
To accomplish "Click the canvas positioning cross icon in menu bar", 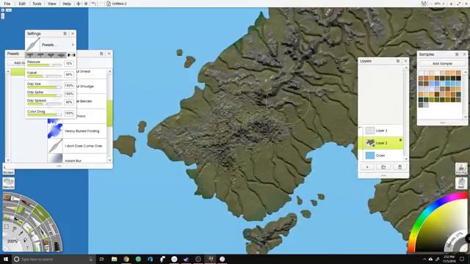I will [x=79, y=4].
